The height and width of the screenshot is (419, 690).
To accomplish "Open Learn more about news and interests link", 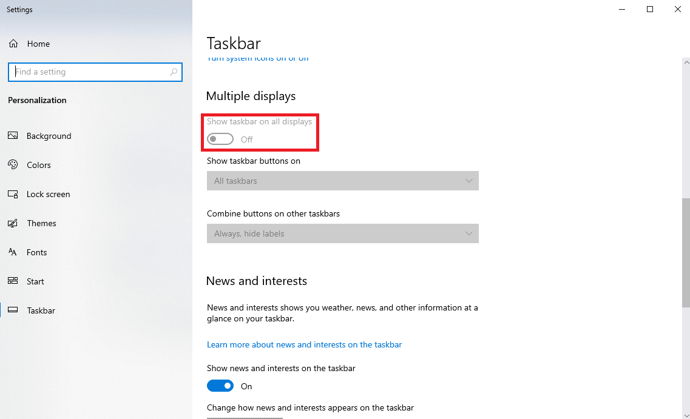I will [x=304, y=344].
